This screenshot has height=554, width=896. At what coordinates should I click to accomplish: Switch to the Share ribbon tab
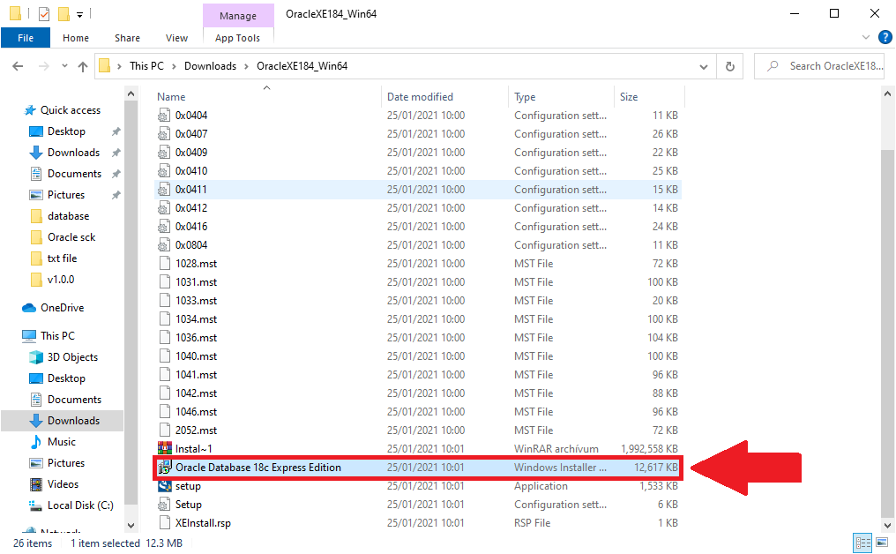coord(127,38)
